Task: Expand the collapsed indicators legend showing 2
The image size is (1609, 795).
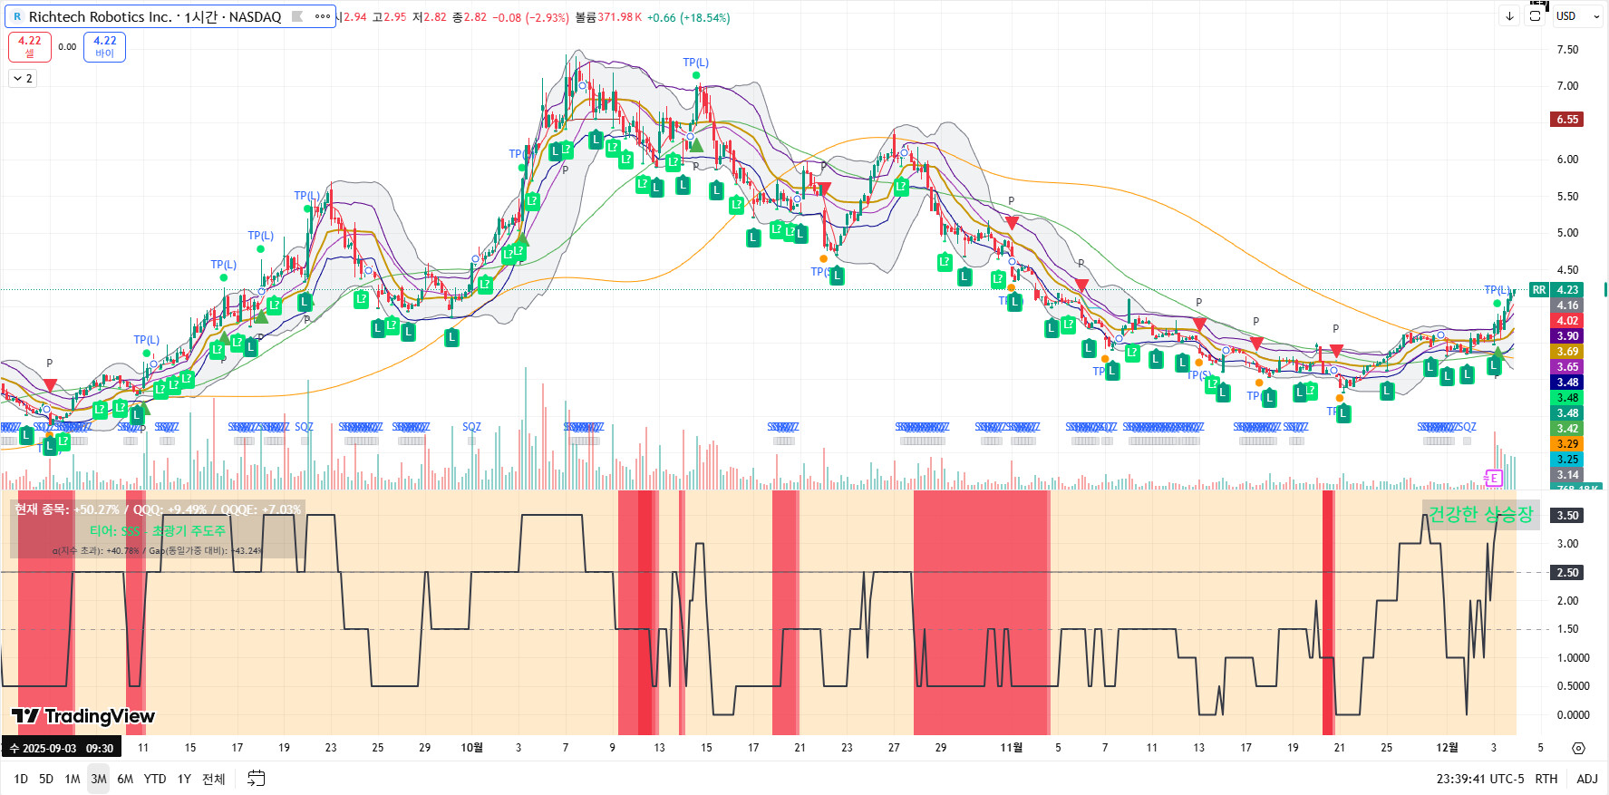Action: pyautogui.click(x=23, y=79)
